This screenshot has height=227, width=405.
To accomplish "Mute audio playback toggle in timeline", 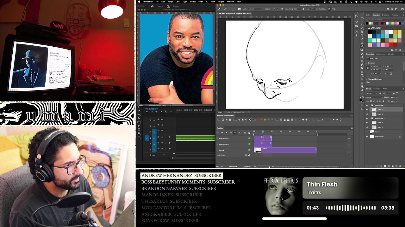I will (x=235, y=133).
